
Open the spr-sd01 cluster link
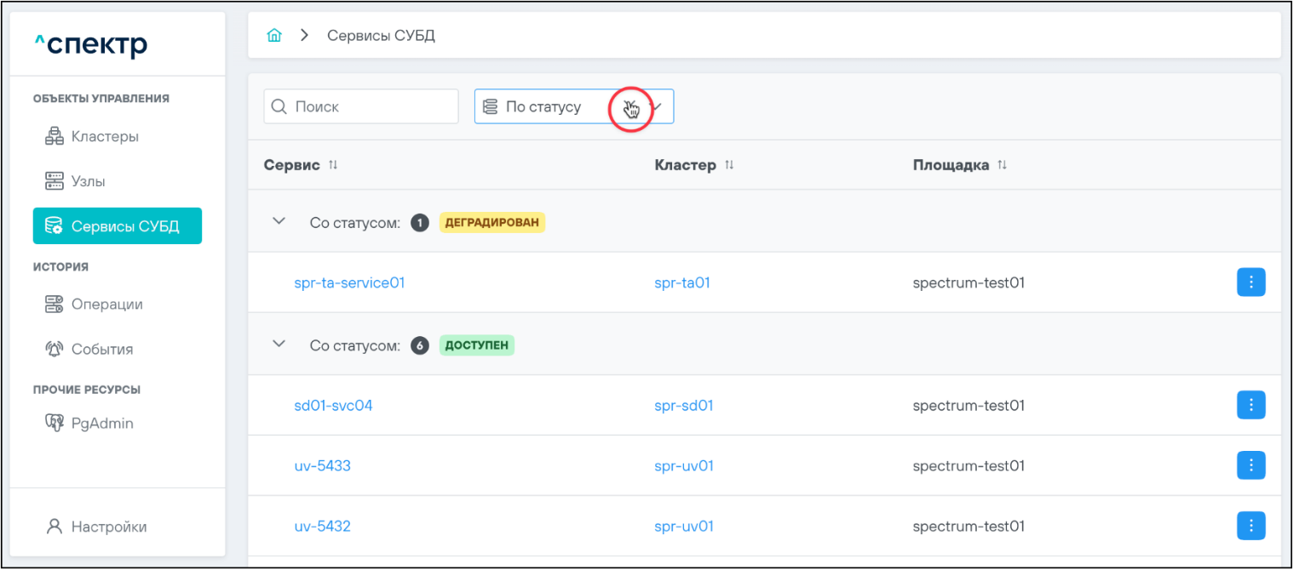(683, 405)
